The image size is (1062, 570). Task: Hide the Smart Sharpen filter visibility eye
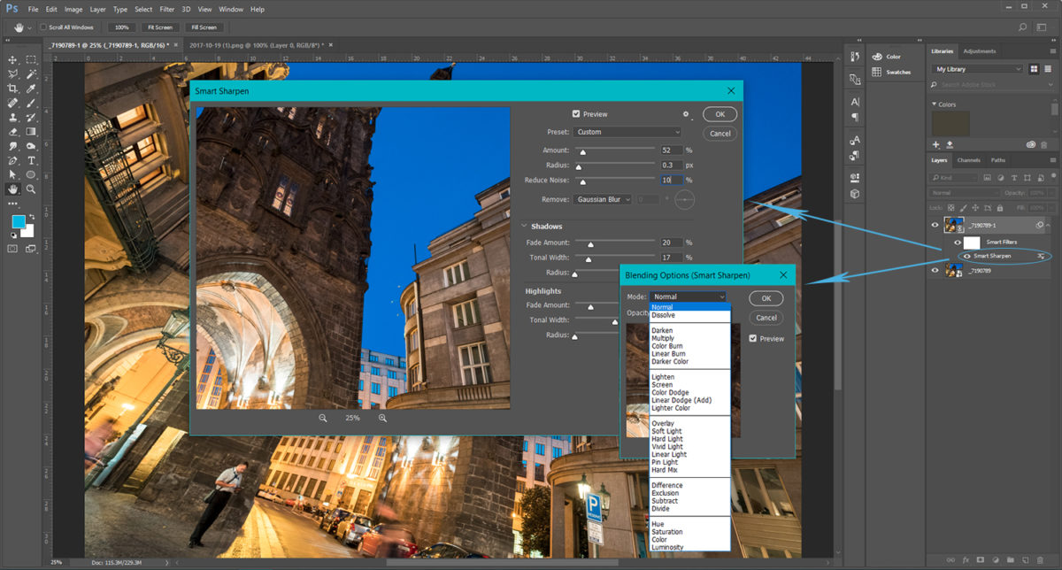[966, 256]
